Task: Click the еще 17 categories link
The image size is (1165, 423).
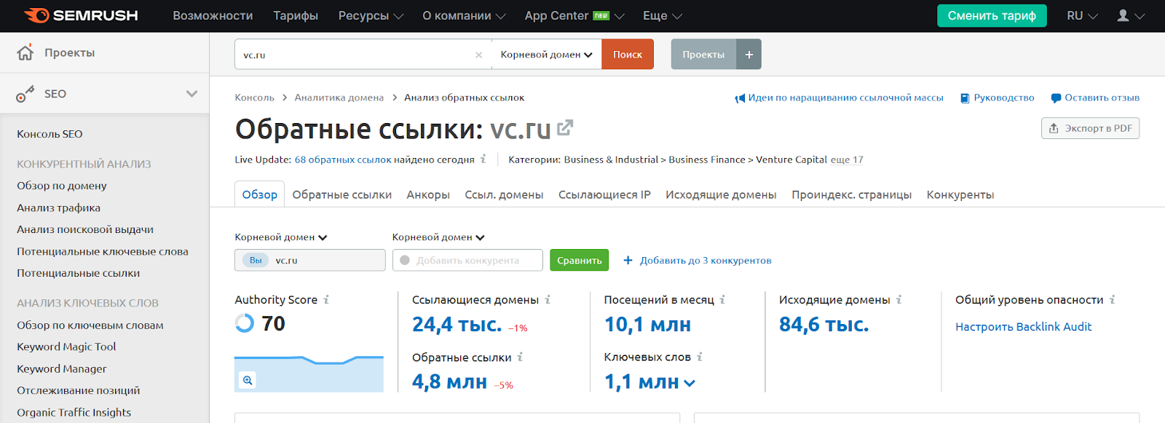Action: (x=847, y=159)
